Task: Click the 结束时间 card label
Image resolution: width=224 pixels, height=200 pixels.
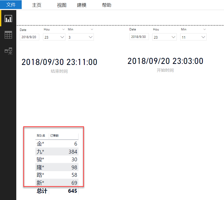Action: pyautogui.click(x=59, y=71)
